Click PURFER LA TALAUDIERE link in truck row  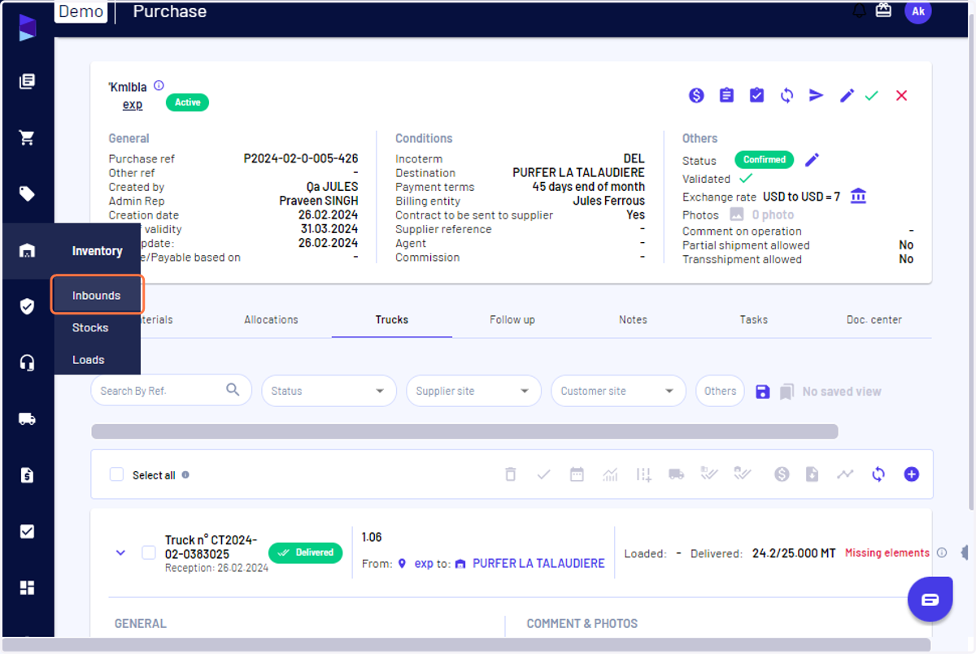point(538,563)
